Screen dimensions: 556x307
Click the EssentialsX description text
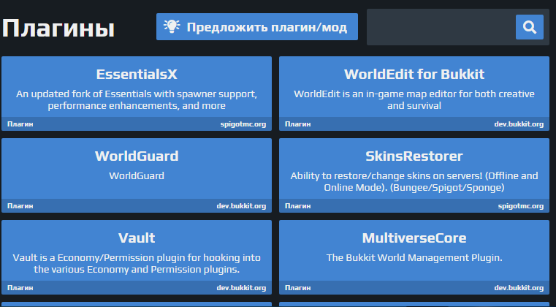pyautogui.click(x=137, y=99)
